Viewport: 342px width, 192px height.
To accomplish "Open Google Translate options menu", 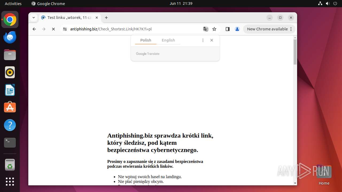I will [203, 40].
